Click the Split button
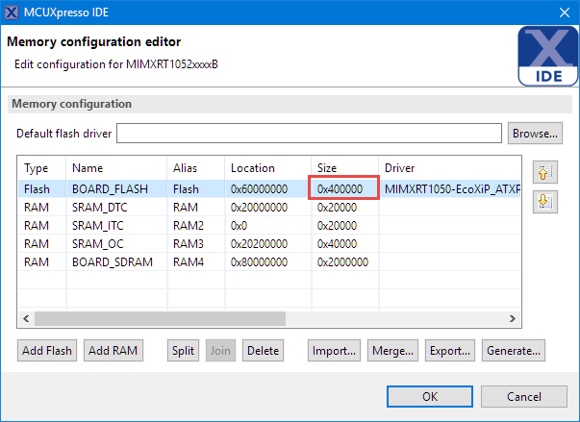This screenshot has height=422, width=580. (x=183, y=351)
